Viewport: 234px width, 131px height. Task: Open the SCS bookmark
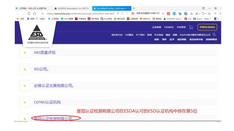pos(188,19)
